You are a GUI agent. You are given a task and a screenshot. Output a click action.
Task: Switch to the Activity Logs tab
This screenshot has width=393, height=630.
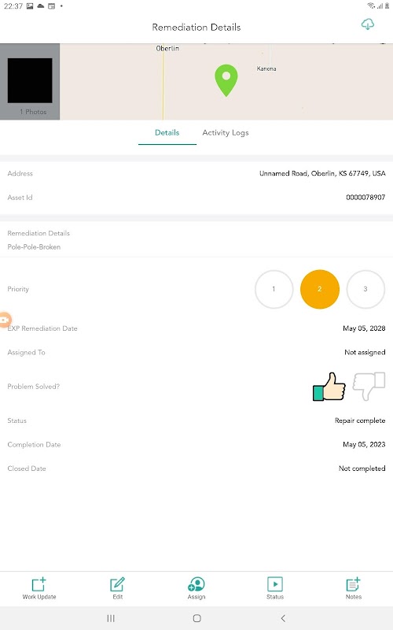click(x=226, y=132)
